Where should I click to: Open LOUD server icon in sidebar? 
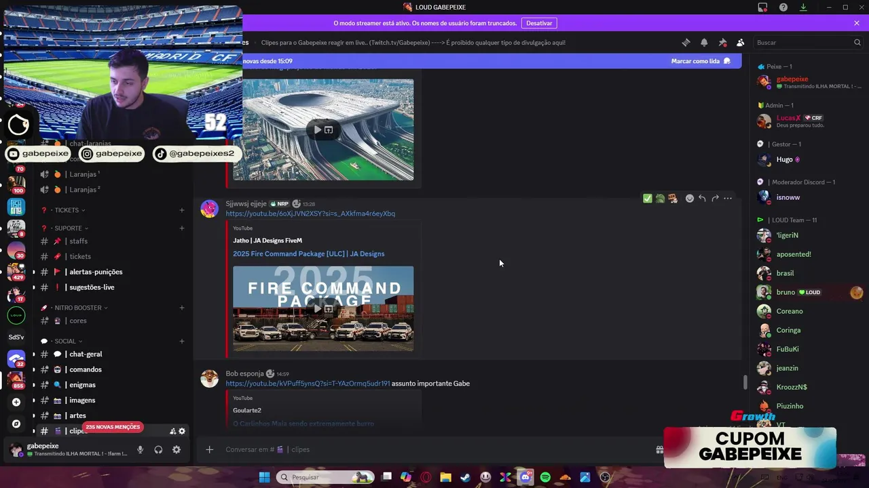[16, 315]
